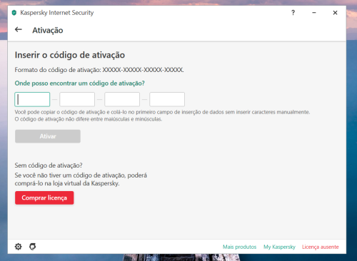Click the help question mark icon
357x261 pixels.
pos(293,13)
